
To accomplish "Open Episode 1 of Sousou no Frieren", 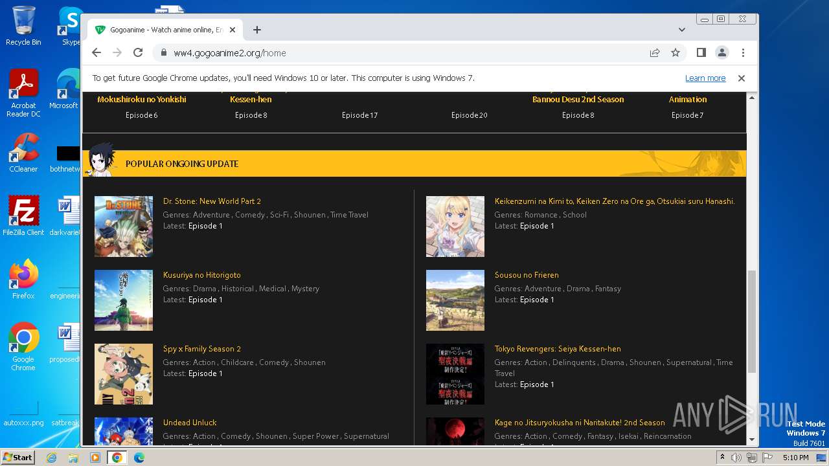I will 537,300.
